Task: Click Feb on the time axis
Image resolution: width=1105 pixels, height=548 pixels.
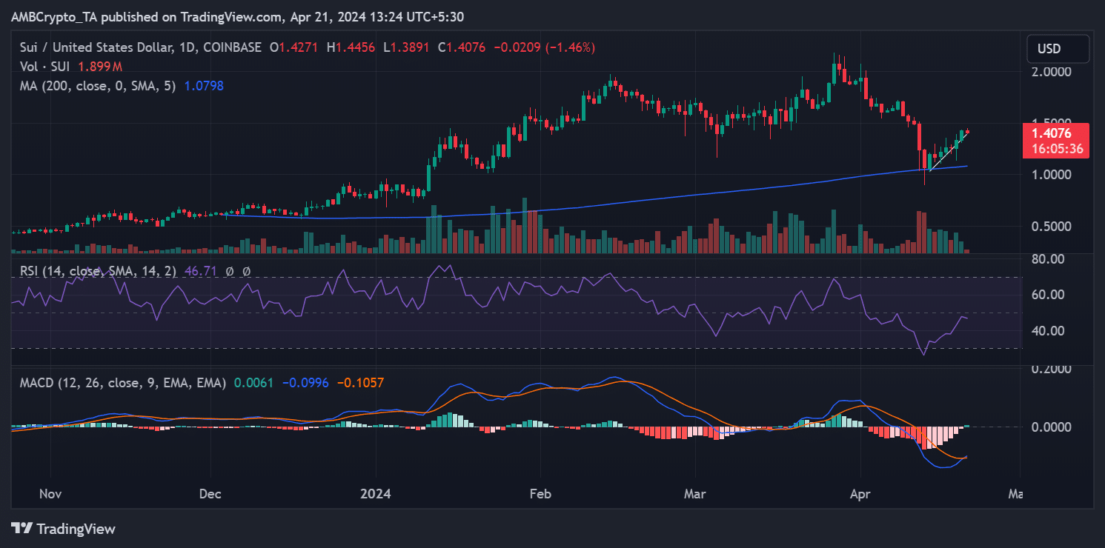Action: pyautogui.click(x=540, y=493)
